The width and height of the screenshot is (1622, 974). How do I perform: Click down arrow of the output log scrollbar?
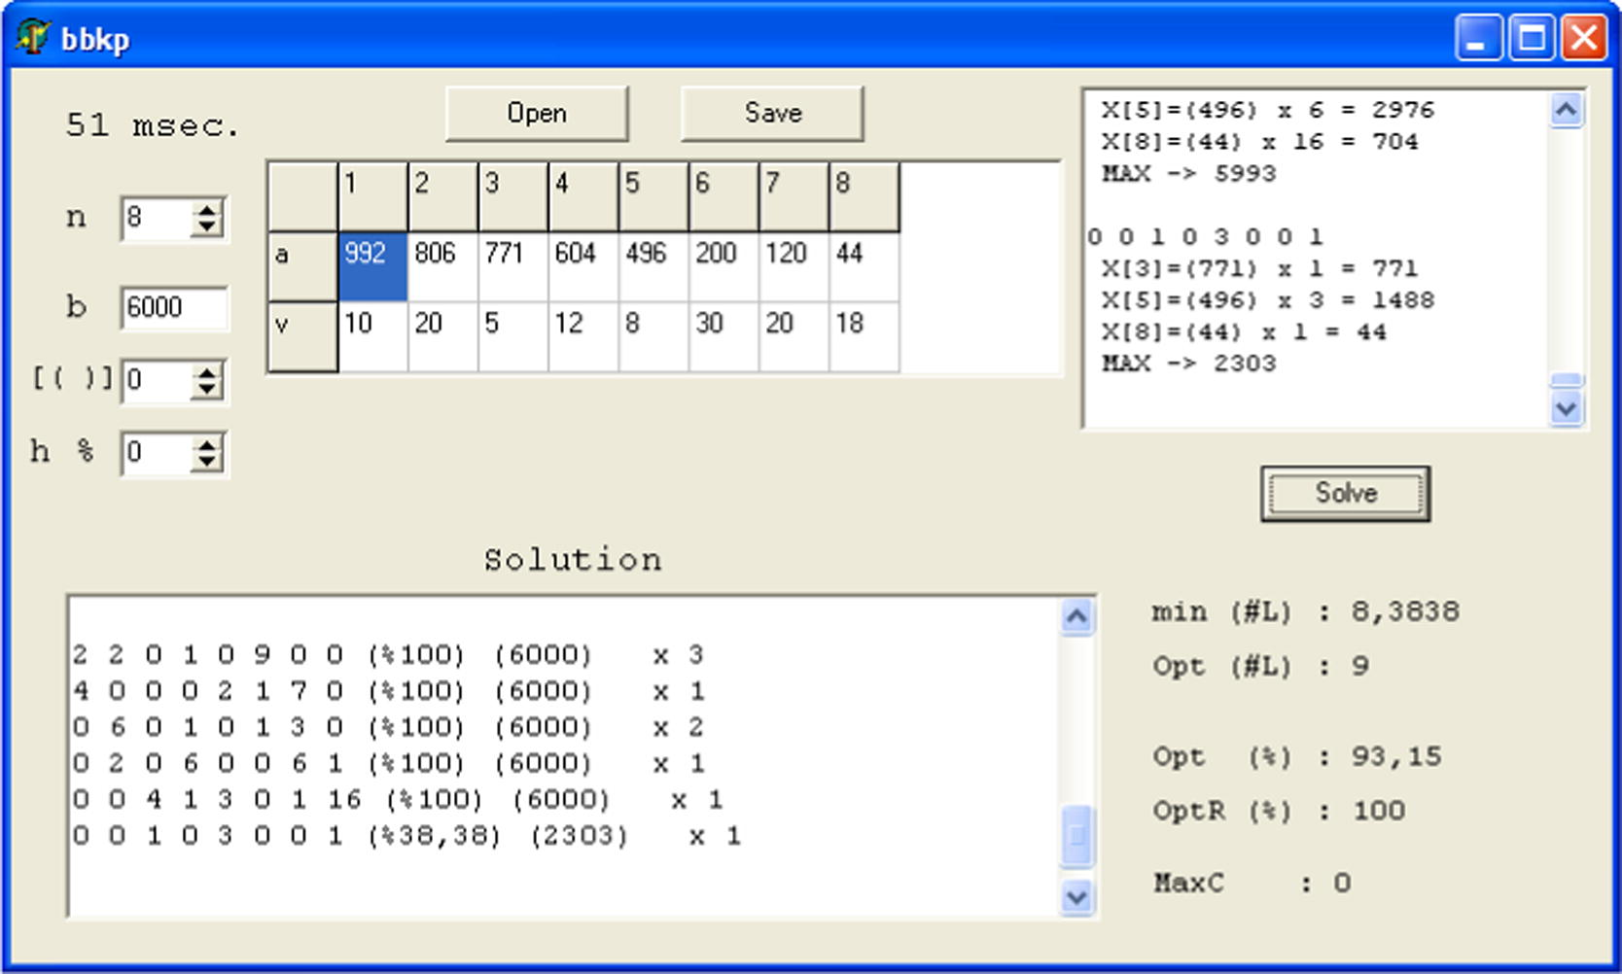click(1566, 408)
